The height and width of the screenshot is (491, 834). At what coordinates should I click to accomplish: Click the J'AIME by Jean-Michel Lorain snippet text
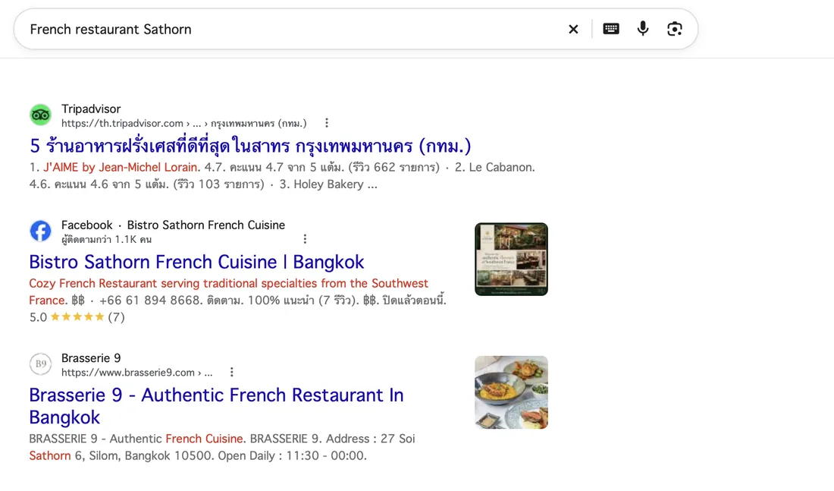(121, 167)
